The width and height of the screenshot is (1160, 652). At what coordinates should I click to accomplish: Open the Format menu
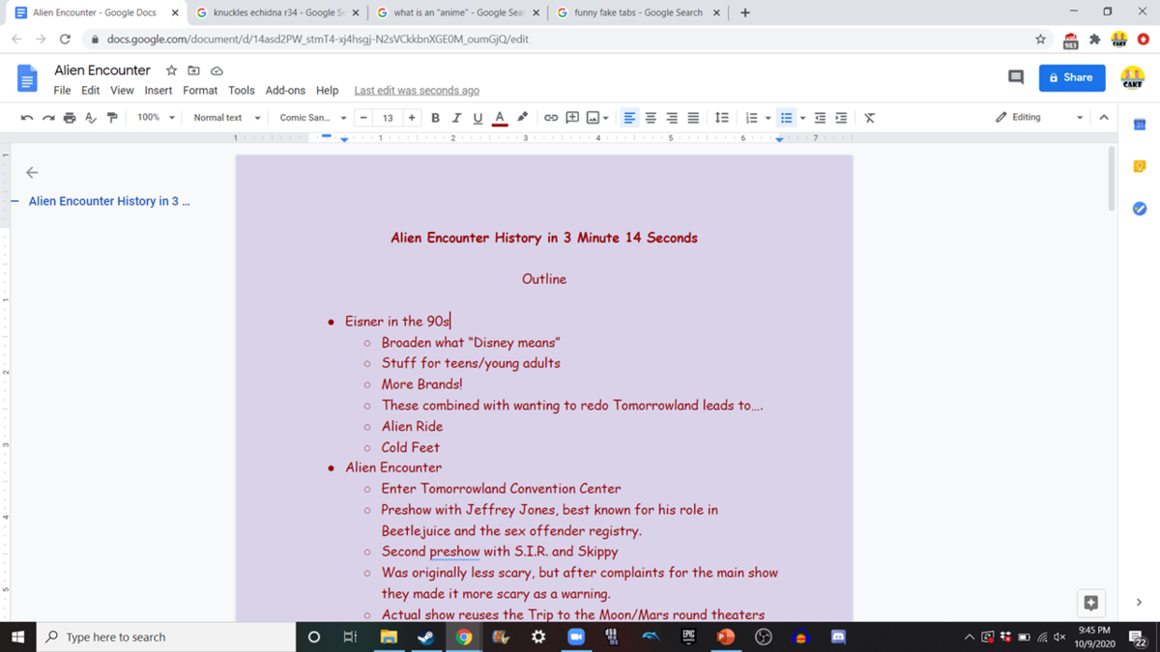point(200,91)
